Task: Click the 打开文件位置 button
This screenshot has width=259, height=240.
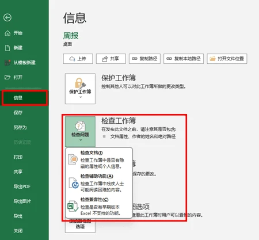Action: click(227, 59)
